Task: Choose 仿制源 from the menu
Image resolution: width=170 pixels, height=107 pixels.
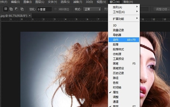Action: pyautogui.click(x=124, y=54)
